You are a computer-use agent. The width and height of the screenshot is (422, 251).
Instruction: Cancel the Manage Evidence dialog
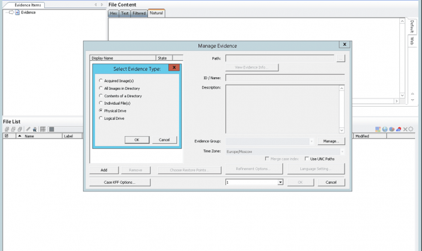coord(331,183)
